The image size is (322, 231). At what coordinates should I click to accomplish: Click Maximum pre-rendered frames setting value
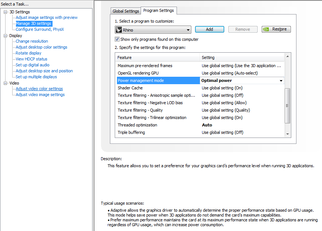pyautogui.click(x=241, y=66)
